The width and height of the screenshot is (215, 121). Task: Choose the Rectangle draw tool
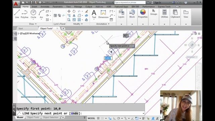[47, 11]
